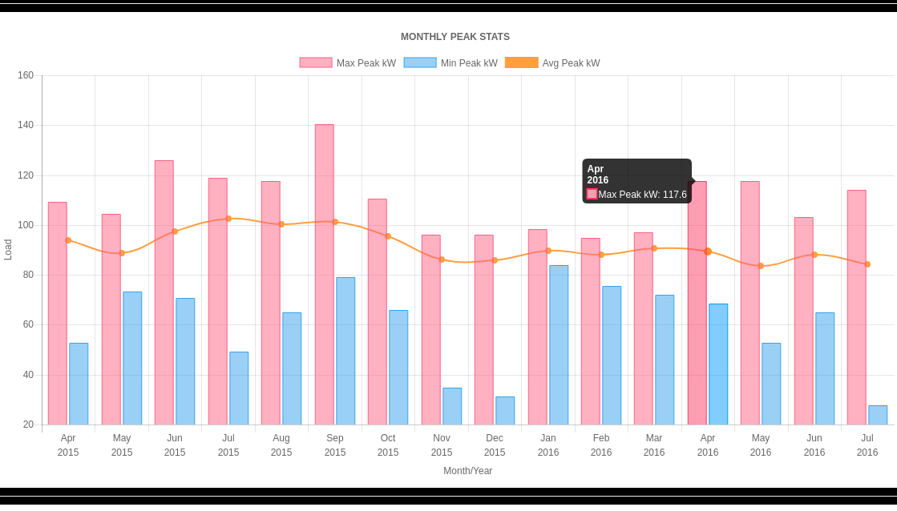Screen dimensions: 897x511
Task: Click the blue Jul 2016 min peak bar
Action: tap(878, 415)
